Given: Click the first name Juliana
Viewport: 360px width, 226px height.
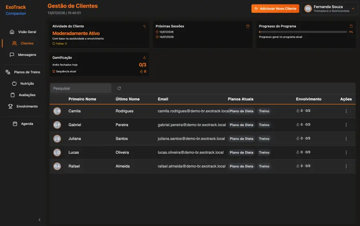Looking at the screenshot, I should point(75,139).
